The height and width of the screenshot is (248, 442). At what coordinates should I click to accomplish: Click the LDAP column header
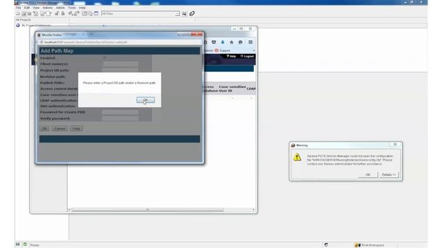[x=251, y=89]
